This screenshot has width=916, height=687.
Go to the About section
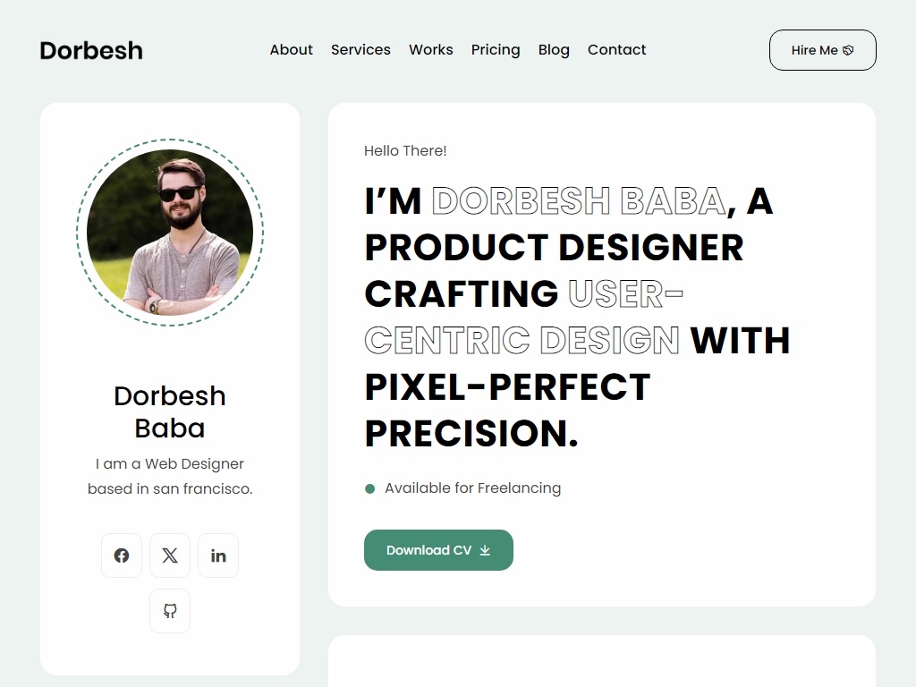click(x=292, y=50)
